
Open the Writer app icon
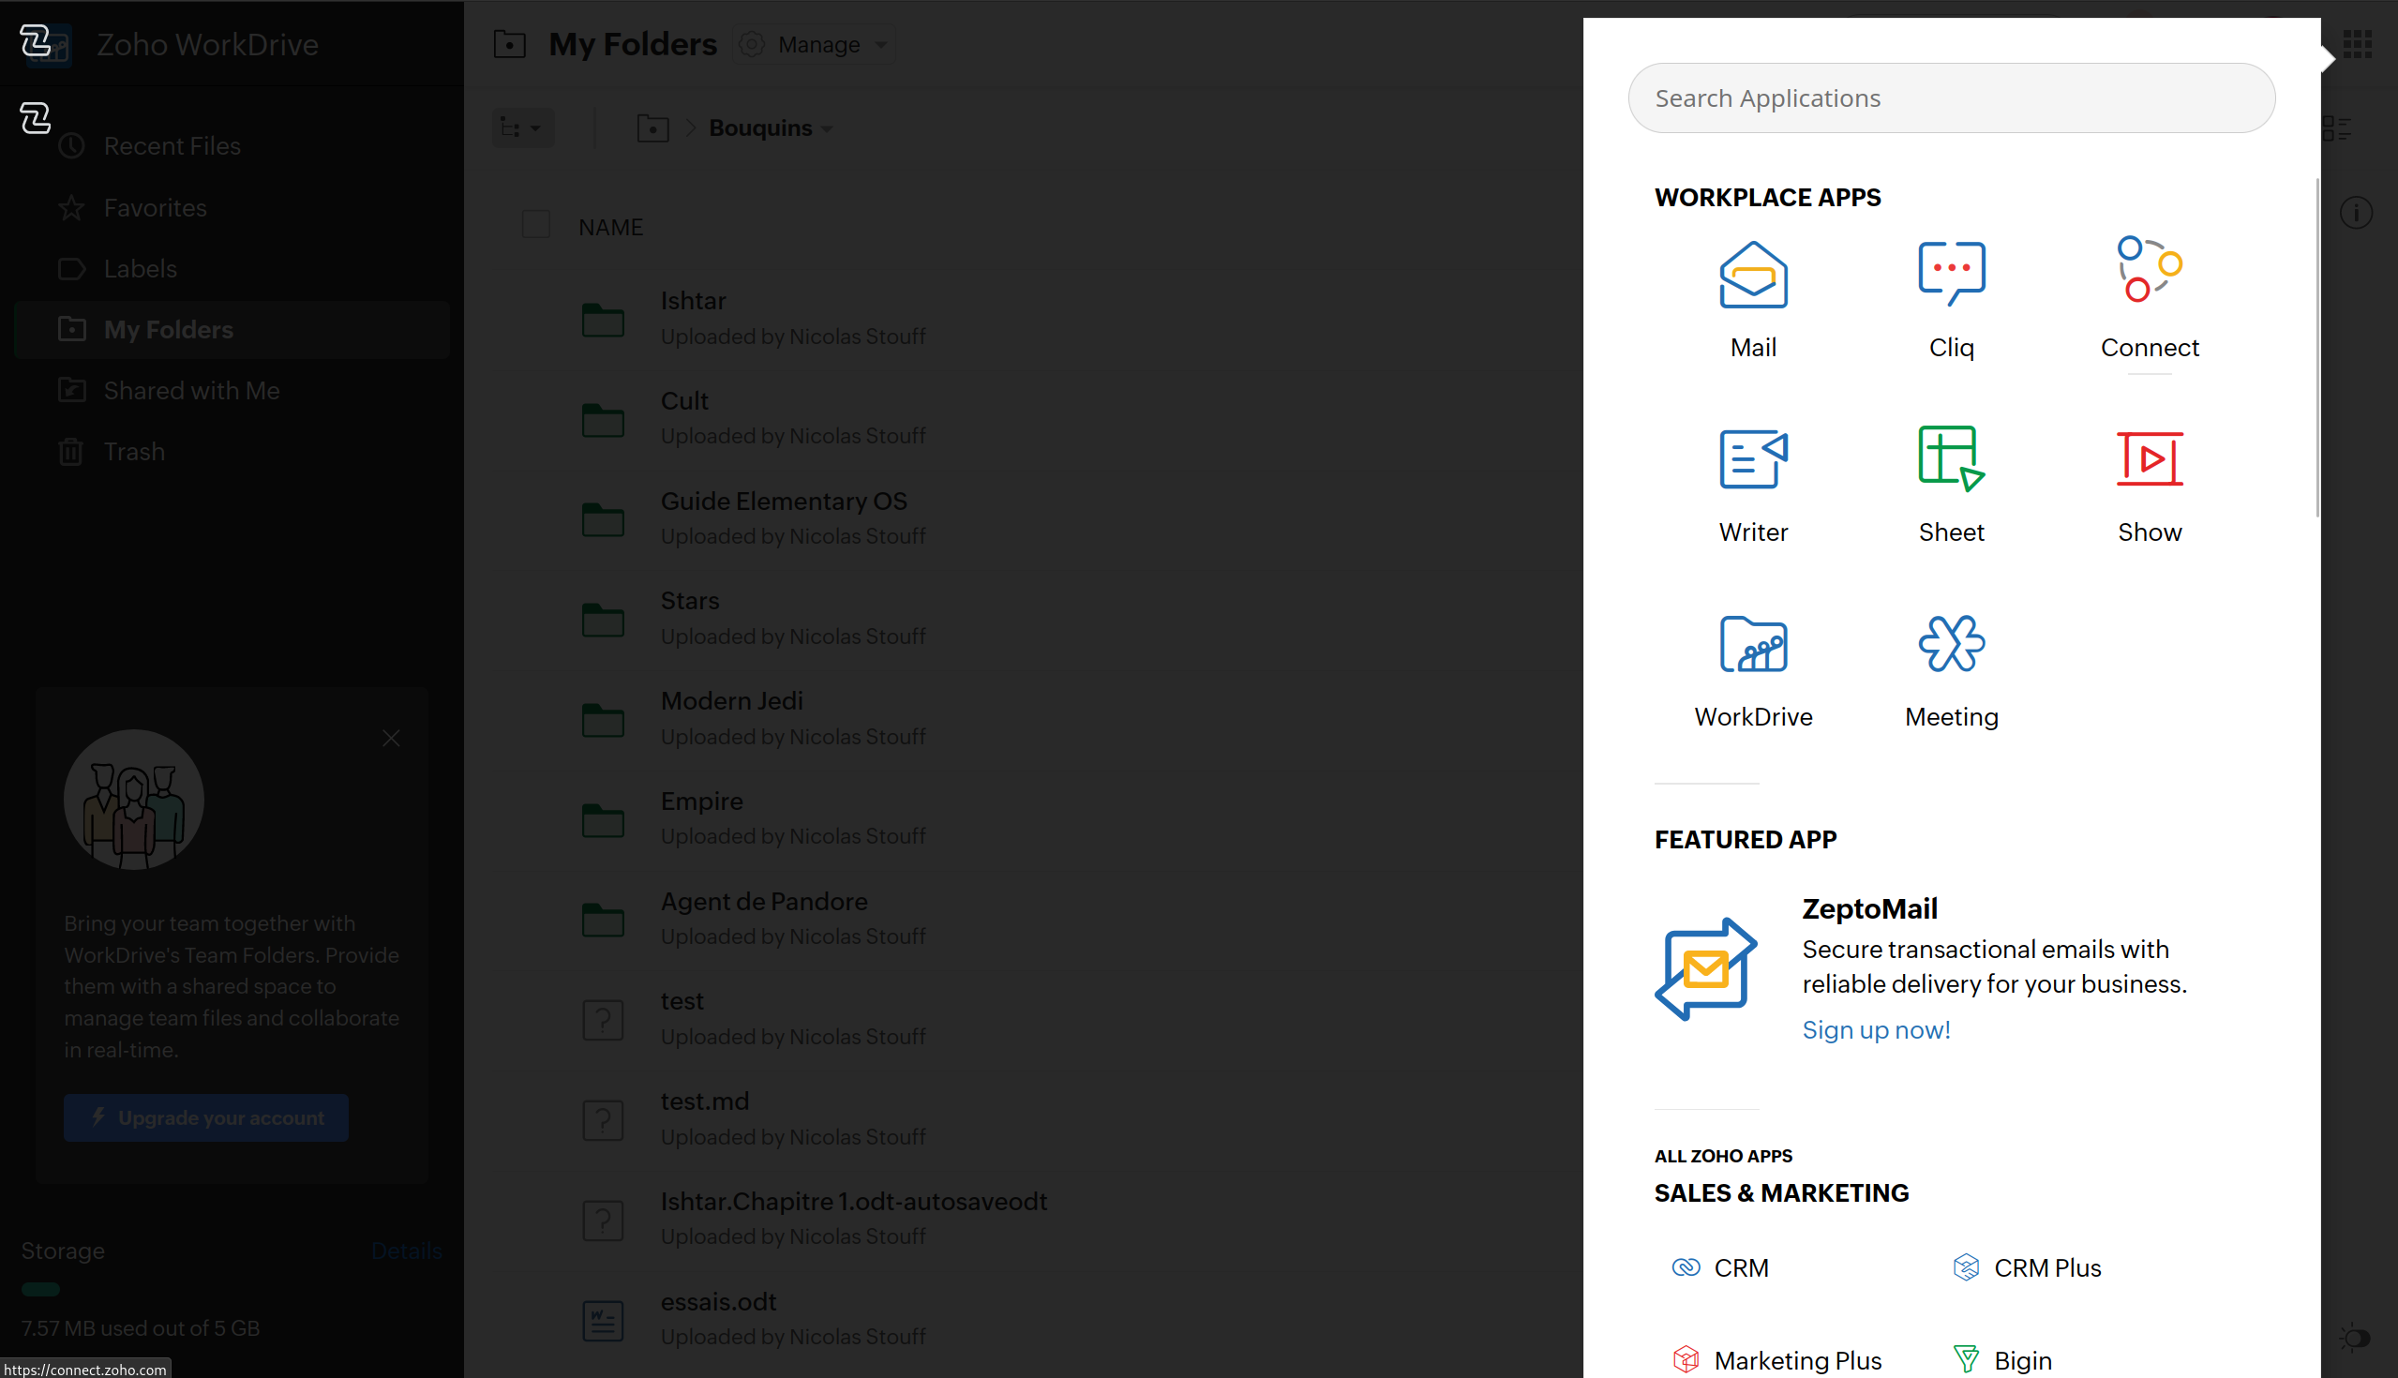[x=1753, y=459]
